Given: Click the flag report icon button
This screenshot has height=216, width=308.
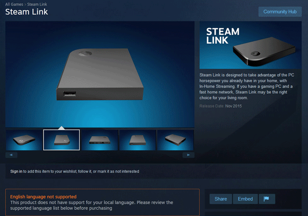Looking at the screenshot, I should 267,199.
